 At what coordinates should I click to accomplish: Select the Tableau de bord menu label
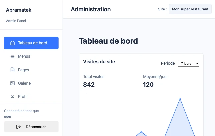point(33,43)
